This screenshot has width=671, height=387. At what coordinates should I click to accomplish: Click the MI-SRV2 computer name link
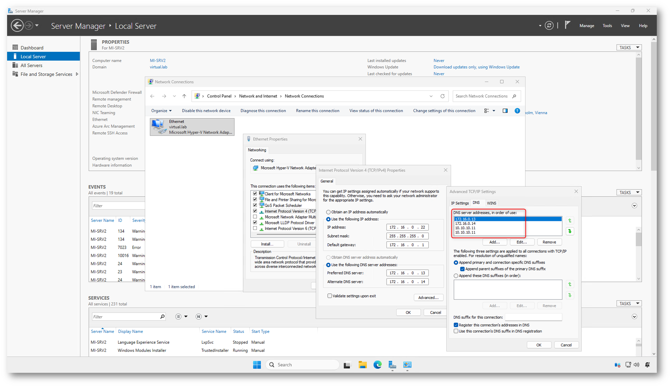pyautogui.click(x=158, y=61)
